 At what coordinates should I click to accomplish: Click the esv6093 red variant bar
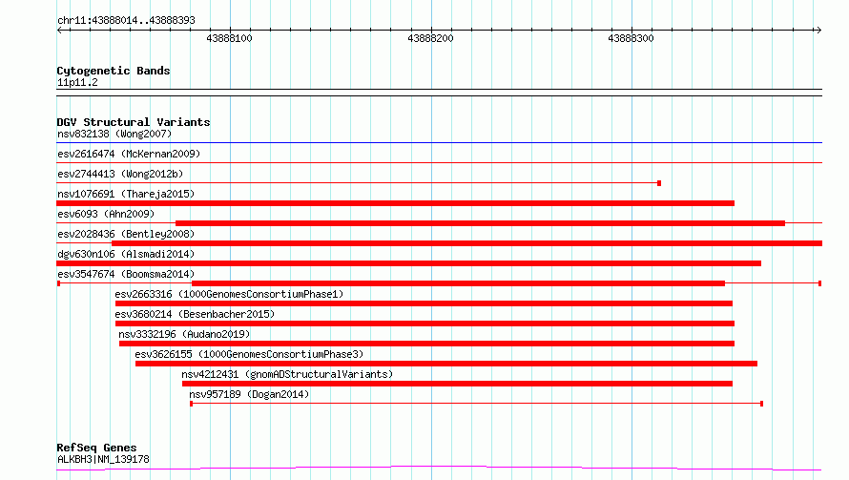click(480, 223)
